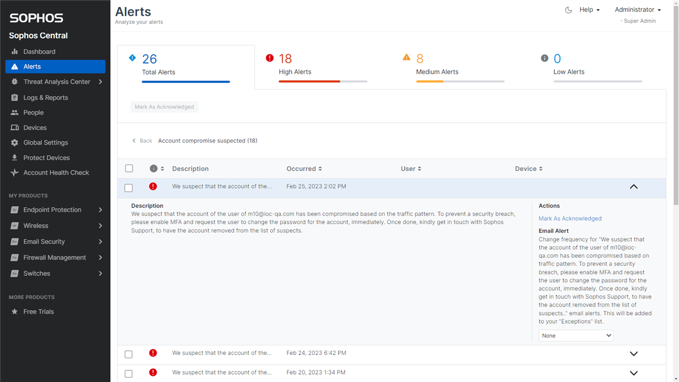The height and width of the screenshot is (382, 679).
Task: Click the Devices monitor icon
Action: pos(15,128)
